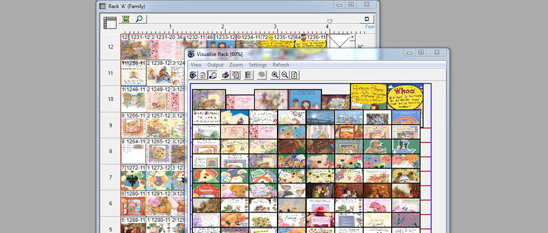Image resolution: width=548 pixels, height=233 pixels.
Task: Click the zoom in magnifier icon
Action: [x=275, y=75]
